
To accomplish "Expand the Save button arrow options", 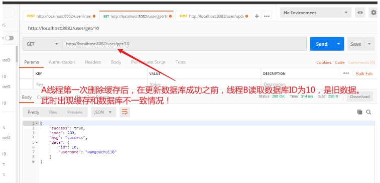I will pyautogui.click(x=369, y=44).
